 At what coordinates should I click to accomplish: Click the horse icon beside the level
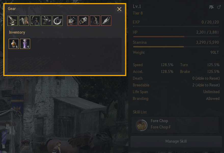212,7
